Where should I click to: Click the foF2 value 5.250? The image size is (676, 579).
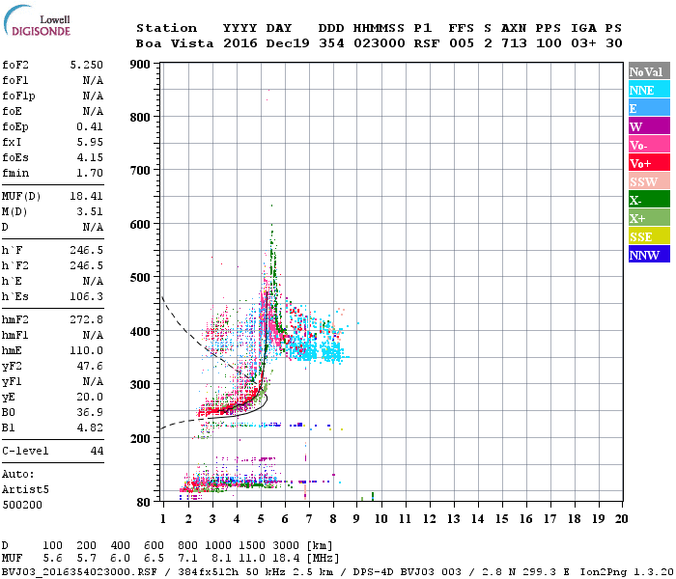coord(86,65)
